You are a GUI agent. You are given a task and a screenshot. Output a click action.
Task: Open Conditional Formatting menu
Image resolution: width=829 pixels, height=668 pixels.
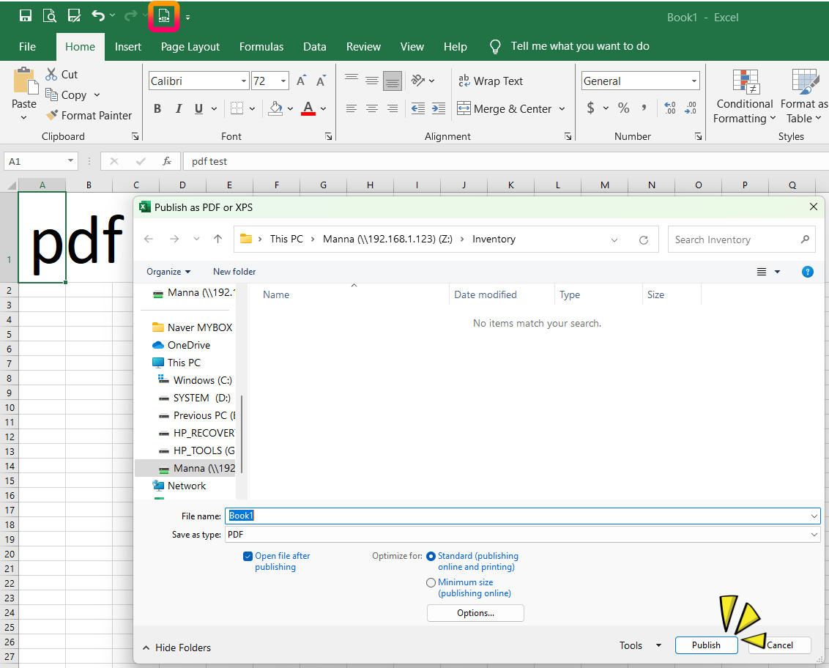point(744,97)
